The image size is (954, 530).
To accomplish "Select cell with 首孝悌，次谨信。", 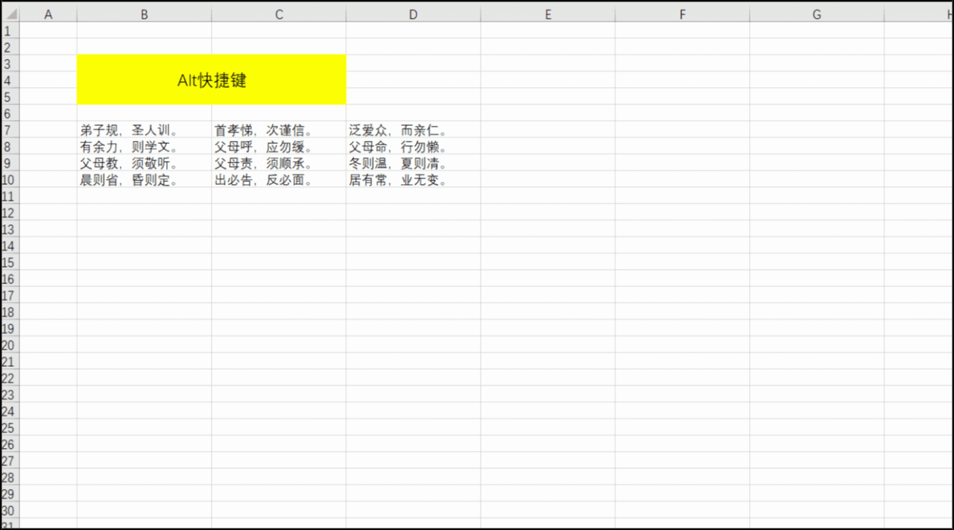I will [x=263, y=130].
